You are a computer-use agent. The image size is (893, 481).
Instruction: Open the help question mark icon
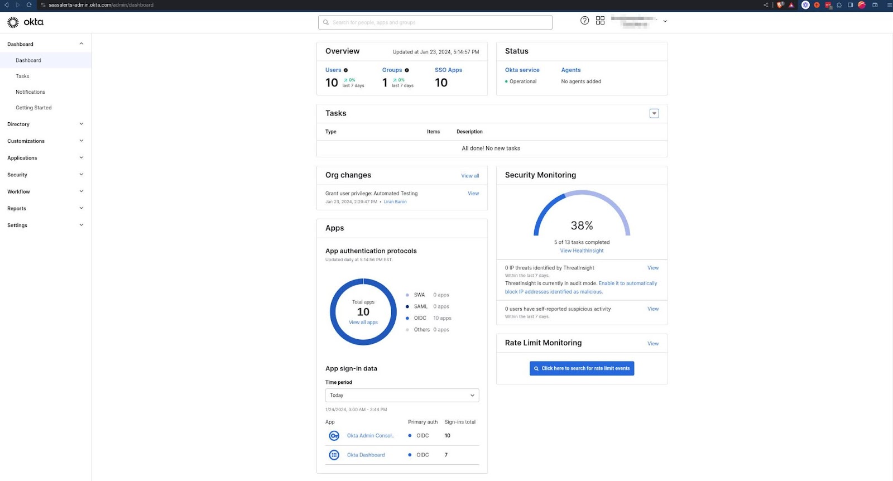(x=584, y=21)
